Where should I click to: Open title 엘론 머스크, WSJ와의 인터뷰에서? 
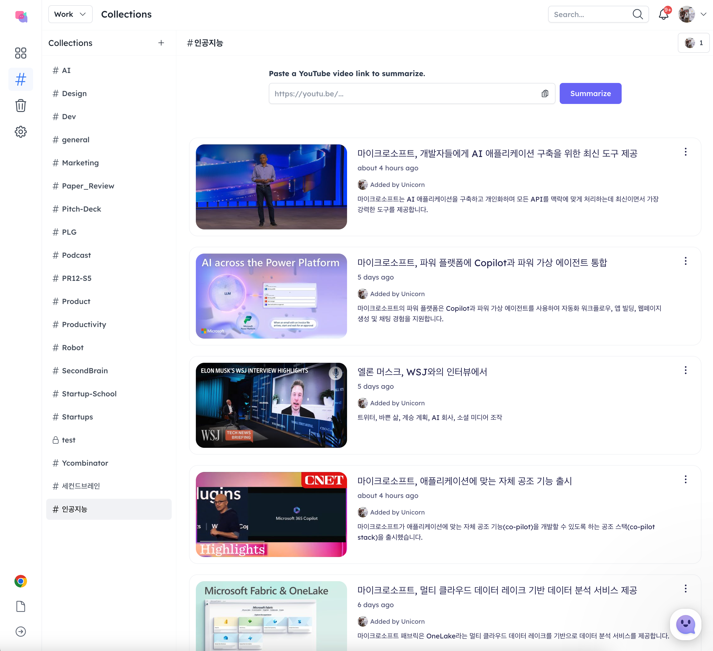tap(422, 372)
